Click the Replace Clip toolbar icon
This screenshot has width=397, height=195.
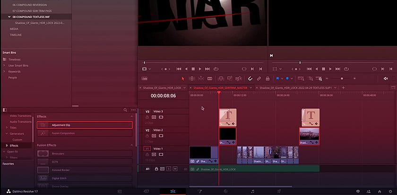pos(239,79)
